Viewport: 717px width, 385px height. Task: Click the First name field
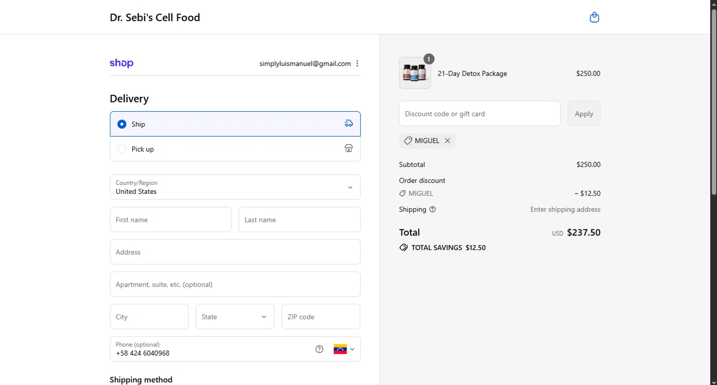pyautogui.click(x=171, y=219)
